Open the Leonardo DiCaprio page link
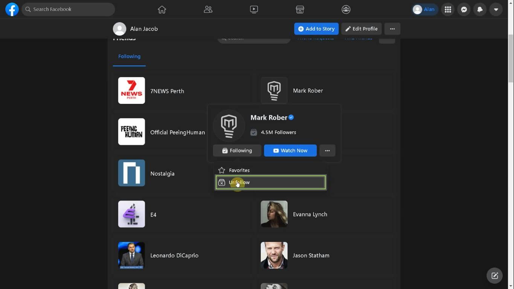514x289 pixels. (174, 256)
